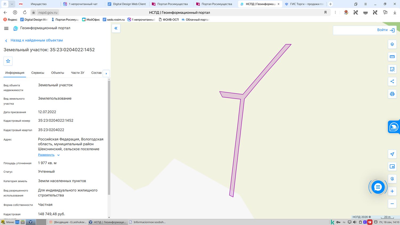Switch to the Сервисы tab
Viewport: 400px width, 225px height.
click(x=38, y=73)
